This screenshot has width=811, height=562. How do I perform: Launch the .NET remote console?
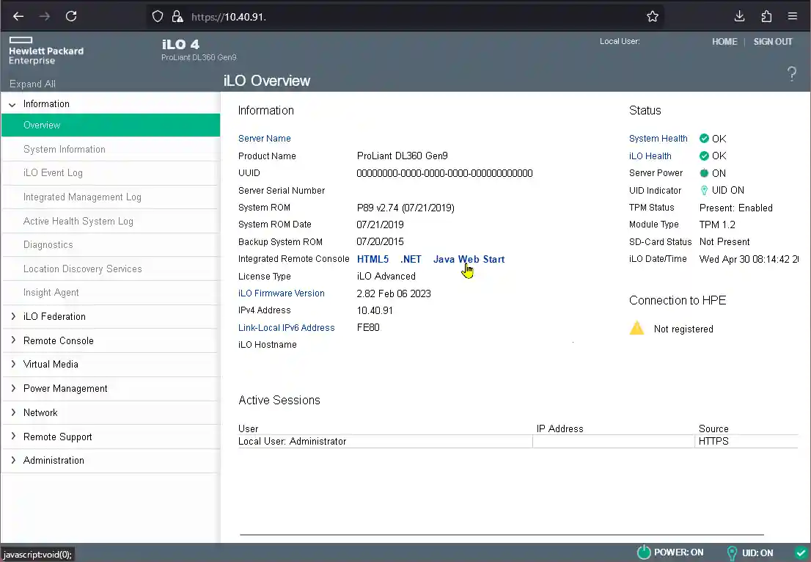point(411,259)
